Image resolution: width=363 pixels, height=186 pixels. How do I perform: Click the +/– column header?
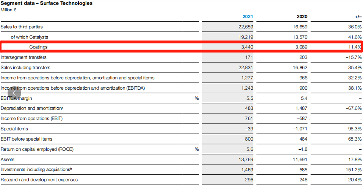(357, 17)
